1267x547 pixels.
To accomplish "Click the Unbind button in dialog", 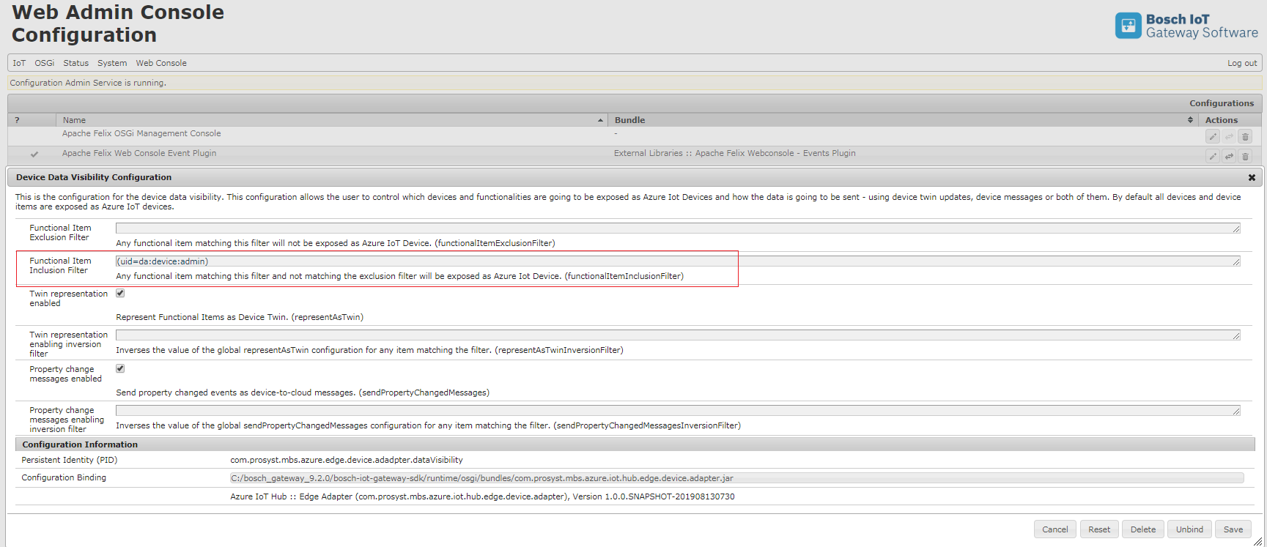I will coord(1189,529).
